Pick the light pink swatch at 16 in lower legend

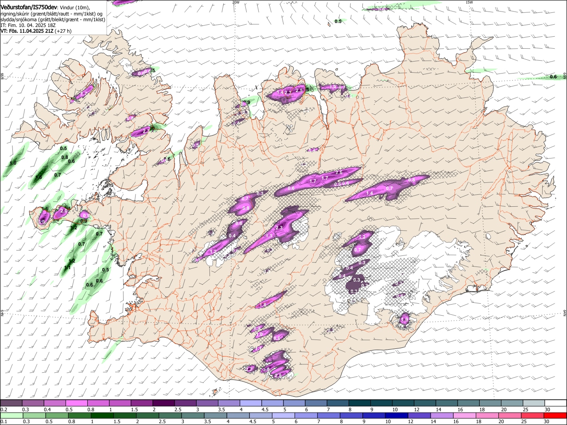coord(465,415)
